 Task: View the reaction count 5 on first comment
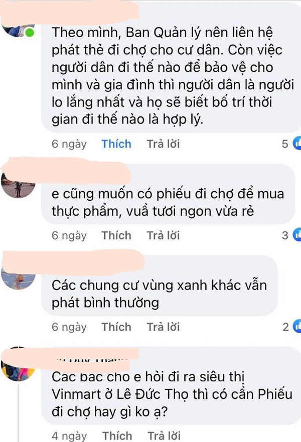point(285,144)
